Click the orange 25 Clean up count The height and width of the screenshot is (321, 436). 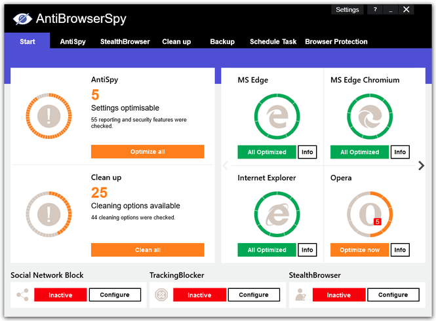pos(99,193)
